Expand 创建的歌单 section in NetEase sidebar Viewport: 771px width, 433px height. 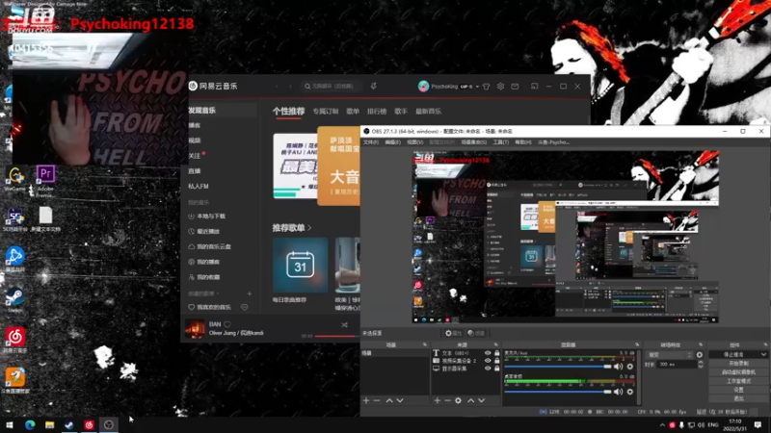pos(202,293)
